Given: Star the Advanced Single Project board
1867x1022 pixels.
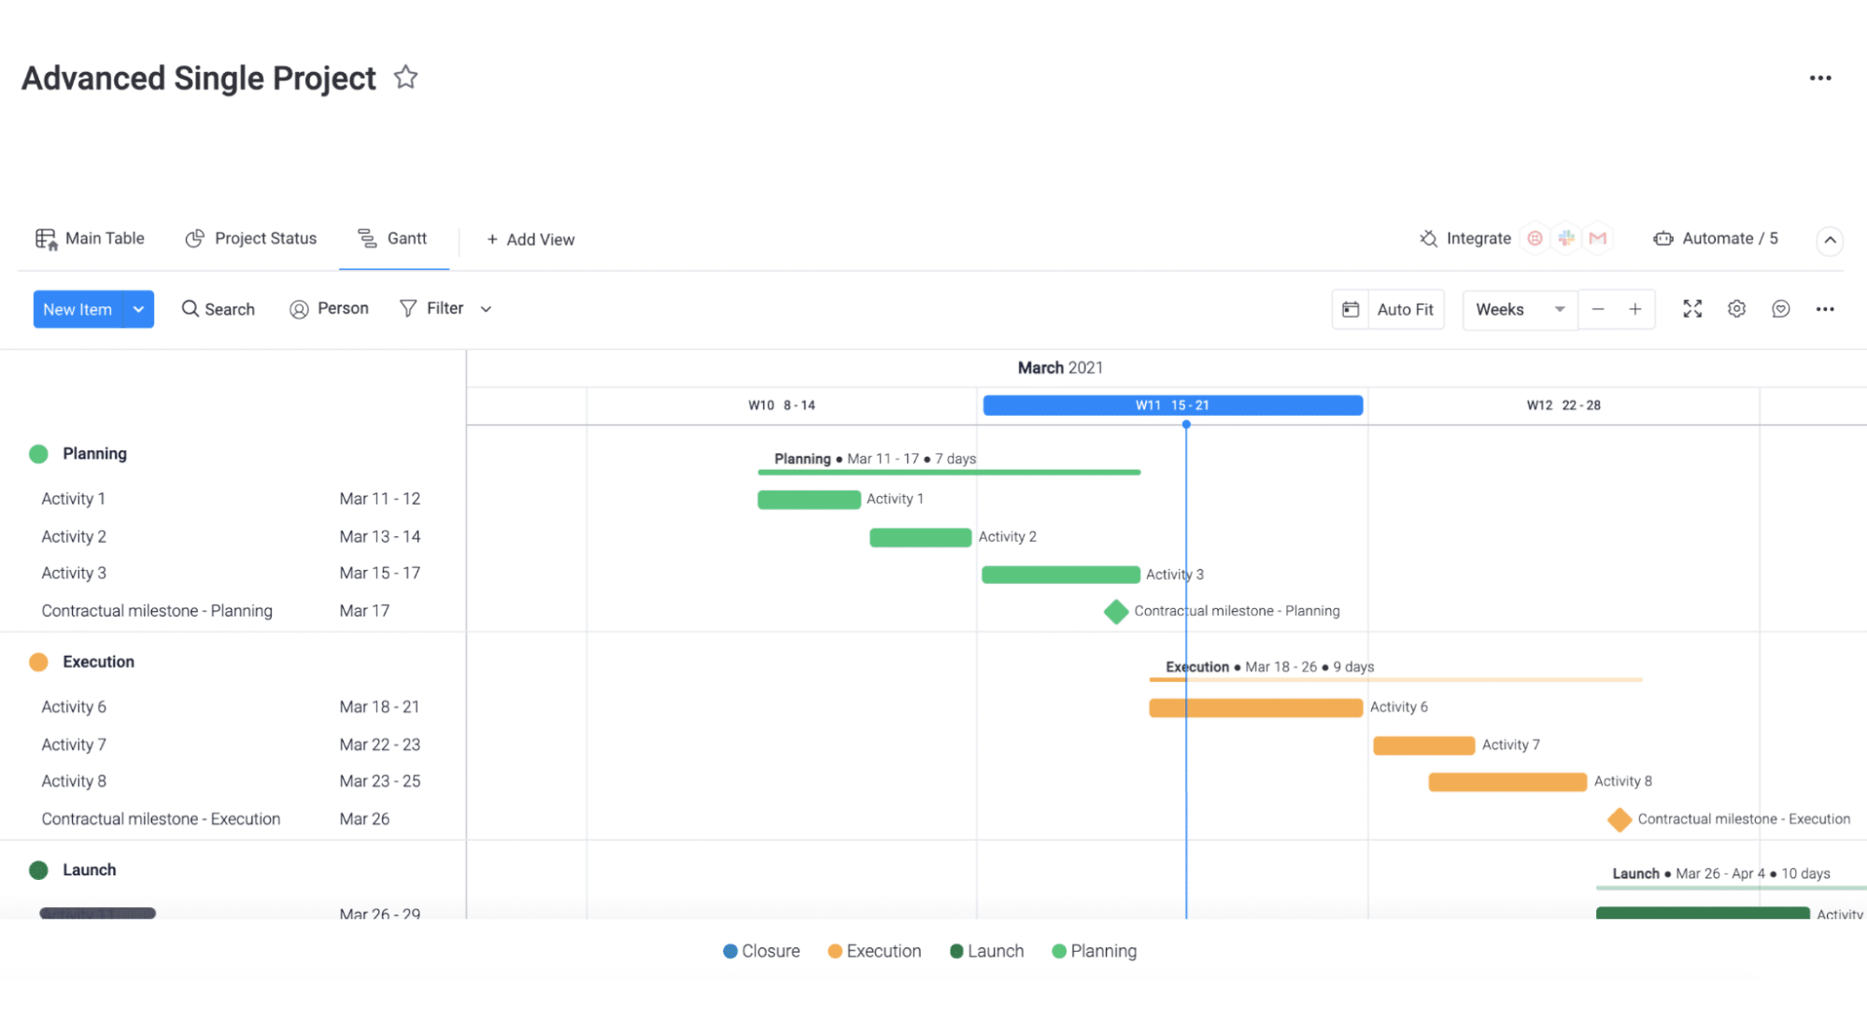Looking at the screenshot, I should click(x=405, y=78).
